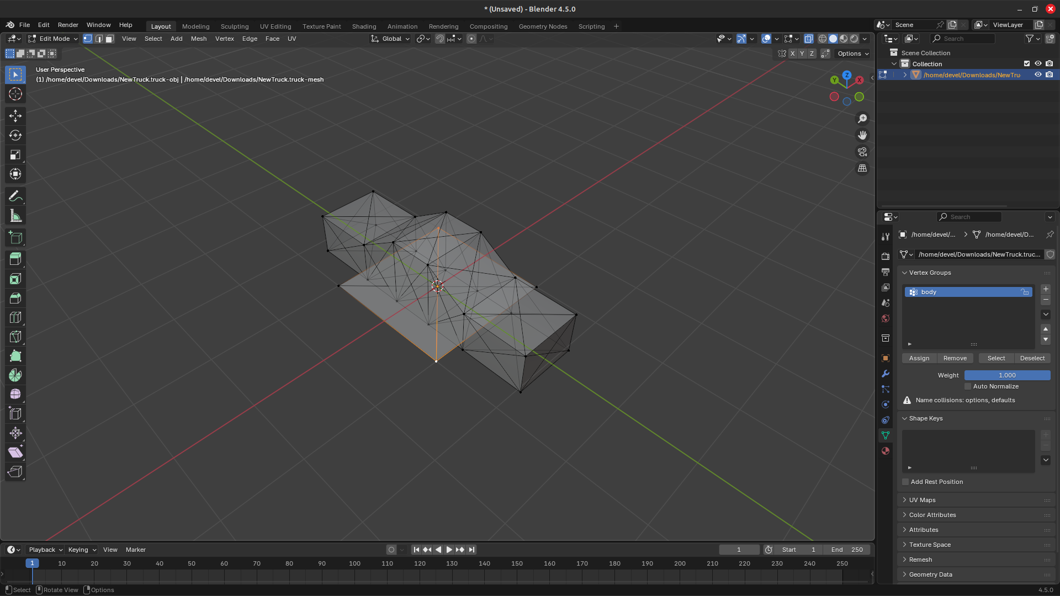Select the Extrude Region tool
1060x596 pixels.
click(x=15, y=259)
